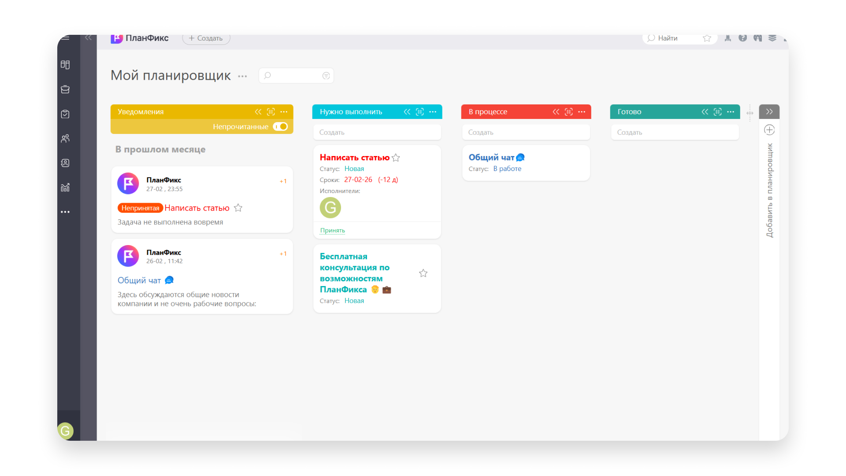
Task: Collapse the В процессе column
Action: [556, 112]
